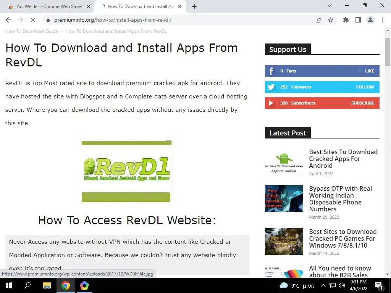Click the Free Indian Disposable Numbers thumbnail
This screenshot has width=391, height=293.
[284, 198]
